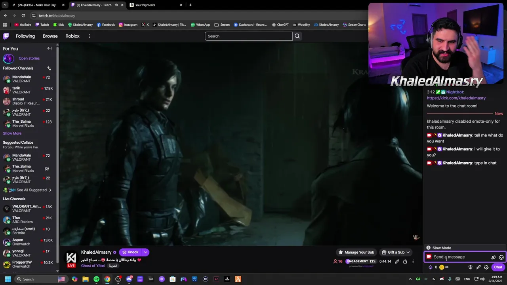Screen dimensions: 507x285
Task: Open Tfue live channel
Action: click(x=28, y=220)
